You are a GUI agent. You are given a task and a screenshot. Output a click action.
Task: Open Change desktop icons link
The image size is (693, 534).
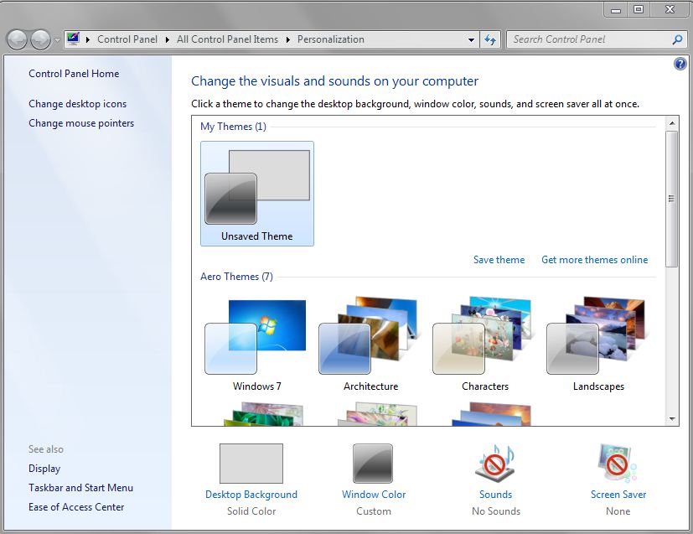tap(77, 104)
